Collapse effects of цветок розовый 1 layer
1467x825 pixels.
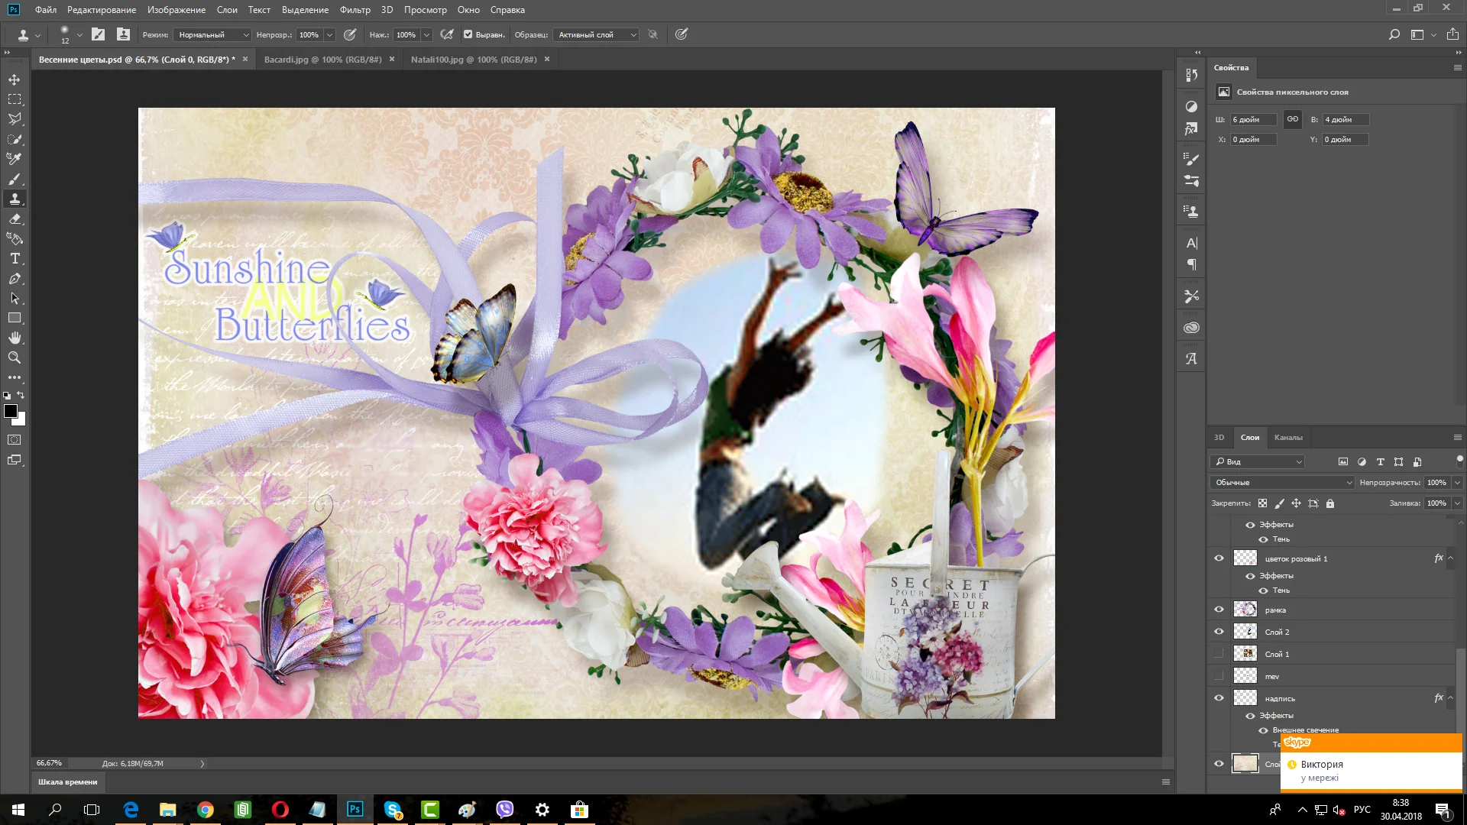click(x=1450, y=558)
